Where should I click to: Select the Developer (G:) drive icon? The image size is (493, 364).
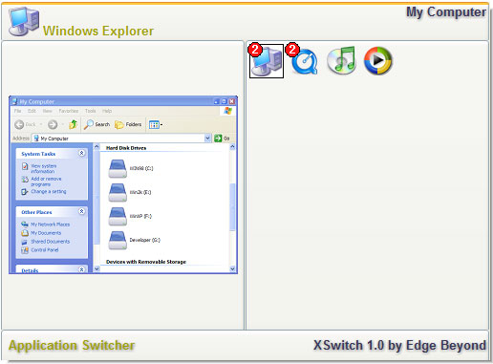point(118,240)
